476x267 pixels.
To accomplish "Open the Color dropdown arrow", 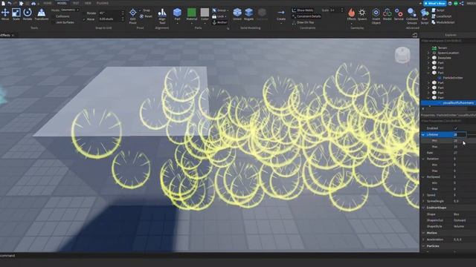I will (x=205, y=23).
